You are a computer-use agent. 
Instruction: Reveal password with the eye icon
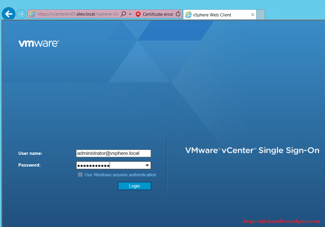click(x=147, y=165)
